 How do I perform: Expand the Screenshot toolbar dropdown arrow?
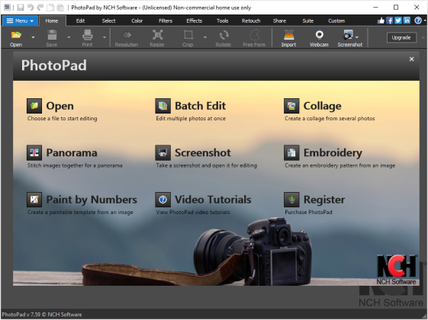(x=357, y=37)
